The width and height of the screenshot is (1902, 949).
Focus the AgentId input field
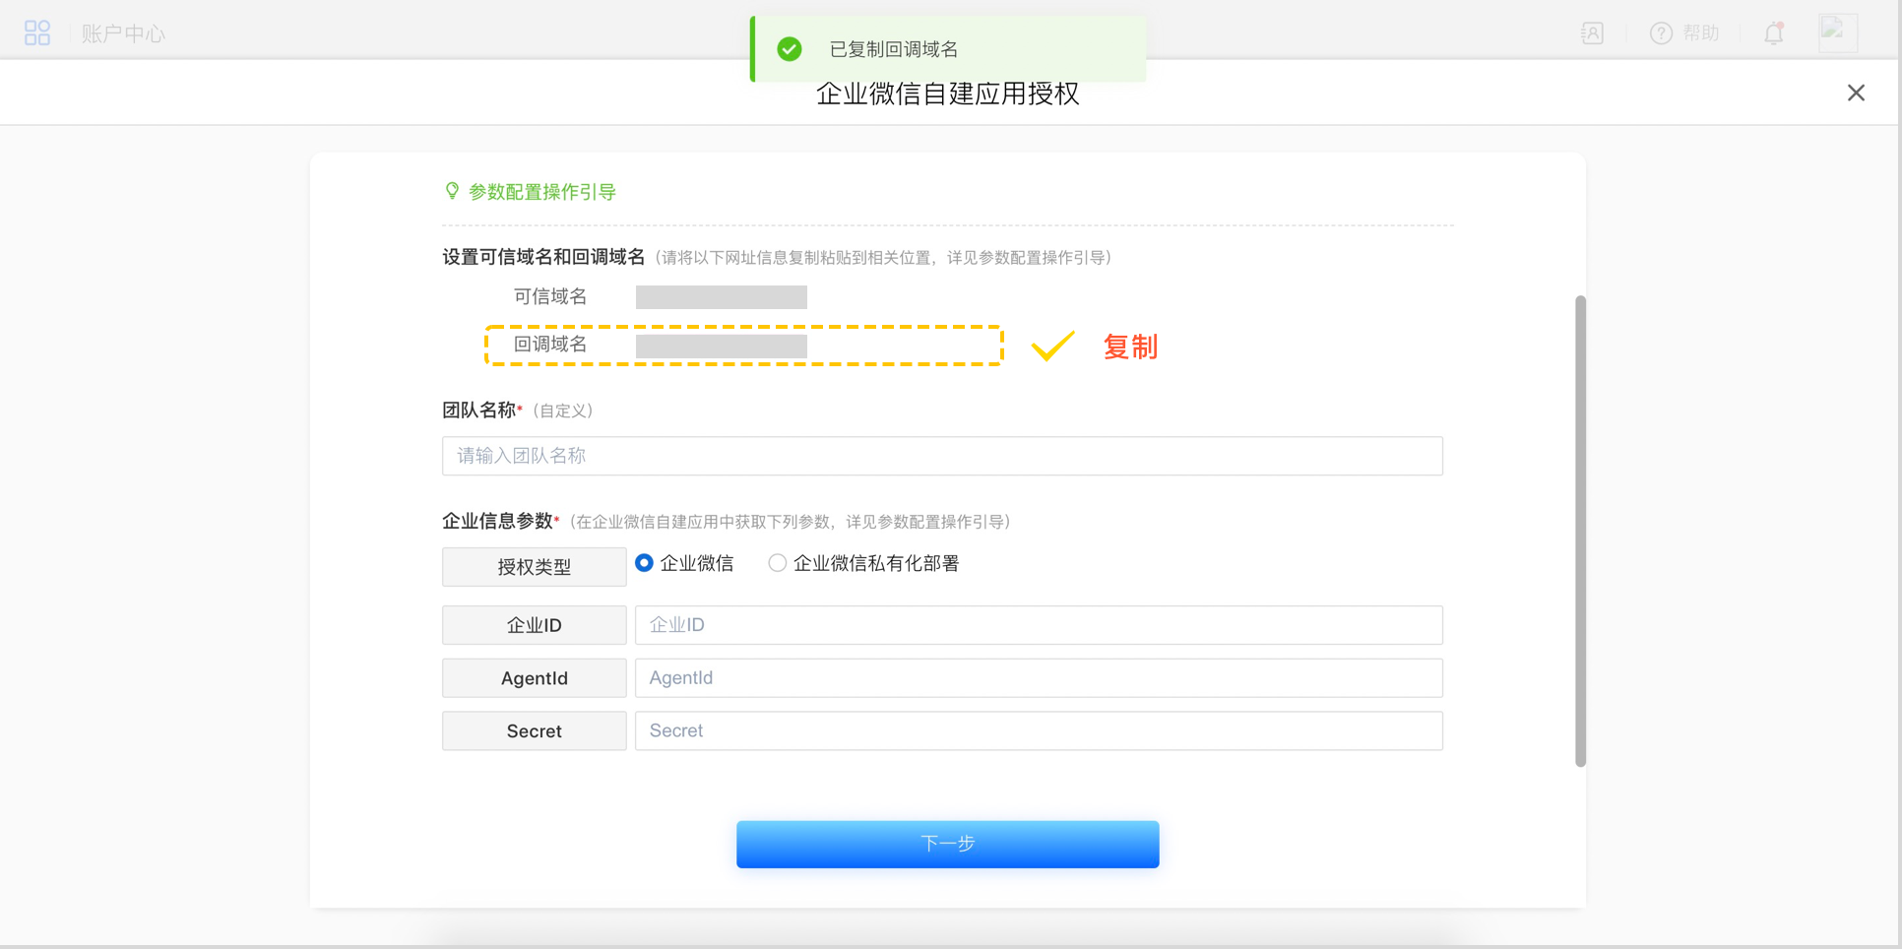click(x=1038, y=678)
